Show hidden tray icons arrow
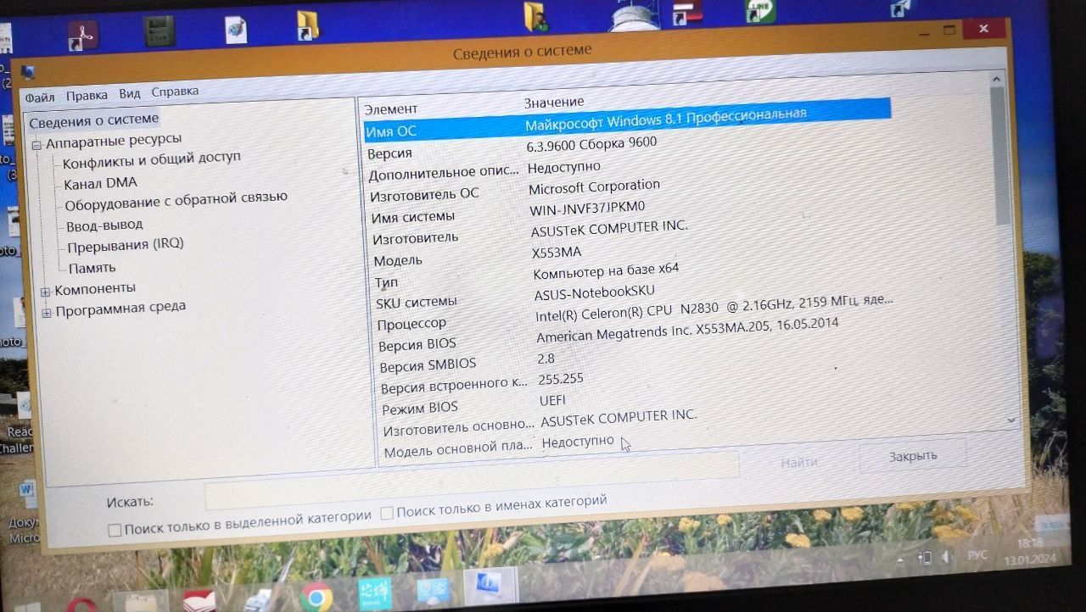Viewport: 1086px width, 612px height. coord(900,560)
